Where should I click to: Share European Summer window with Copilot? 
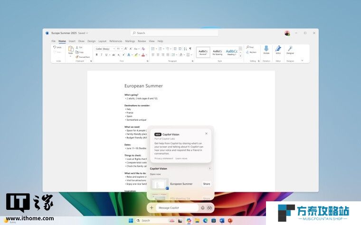207,184
